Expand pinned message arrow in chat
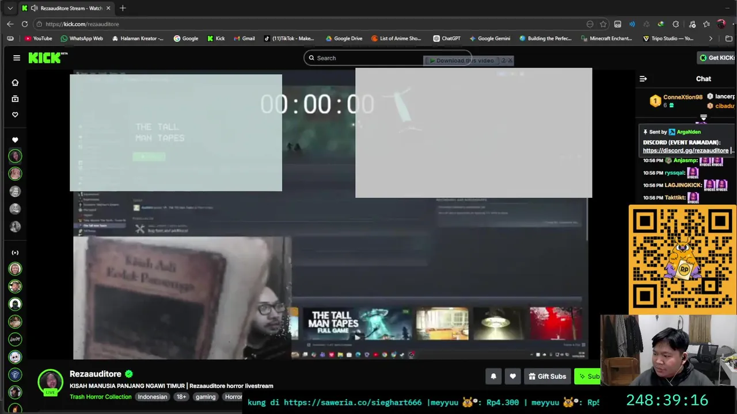The height and width of the screenshot is (414, 737). [x=703, y=118]
